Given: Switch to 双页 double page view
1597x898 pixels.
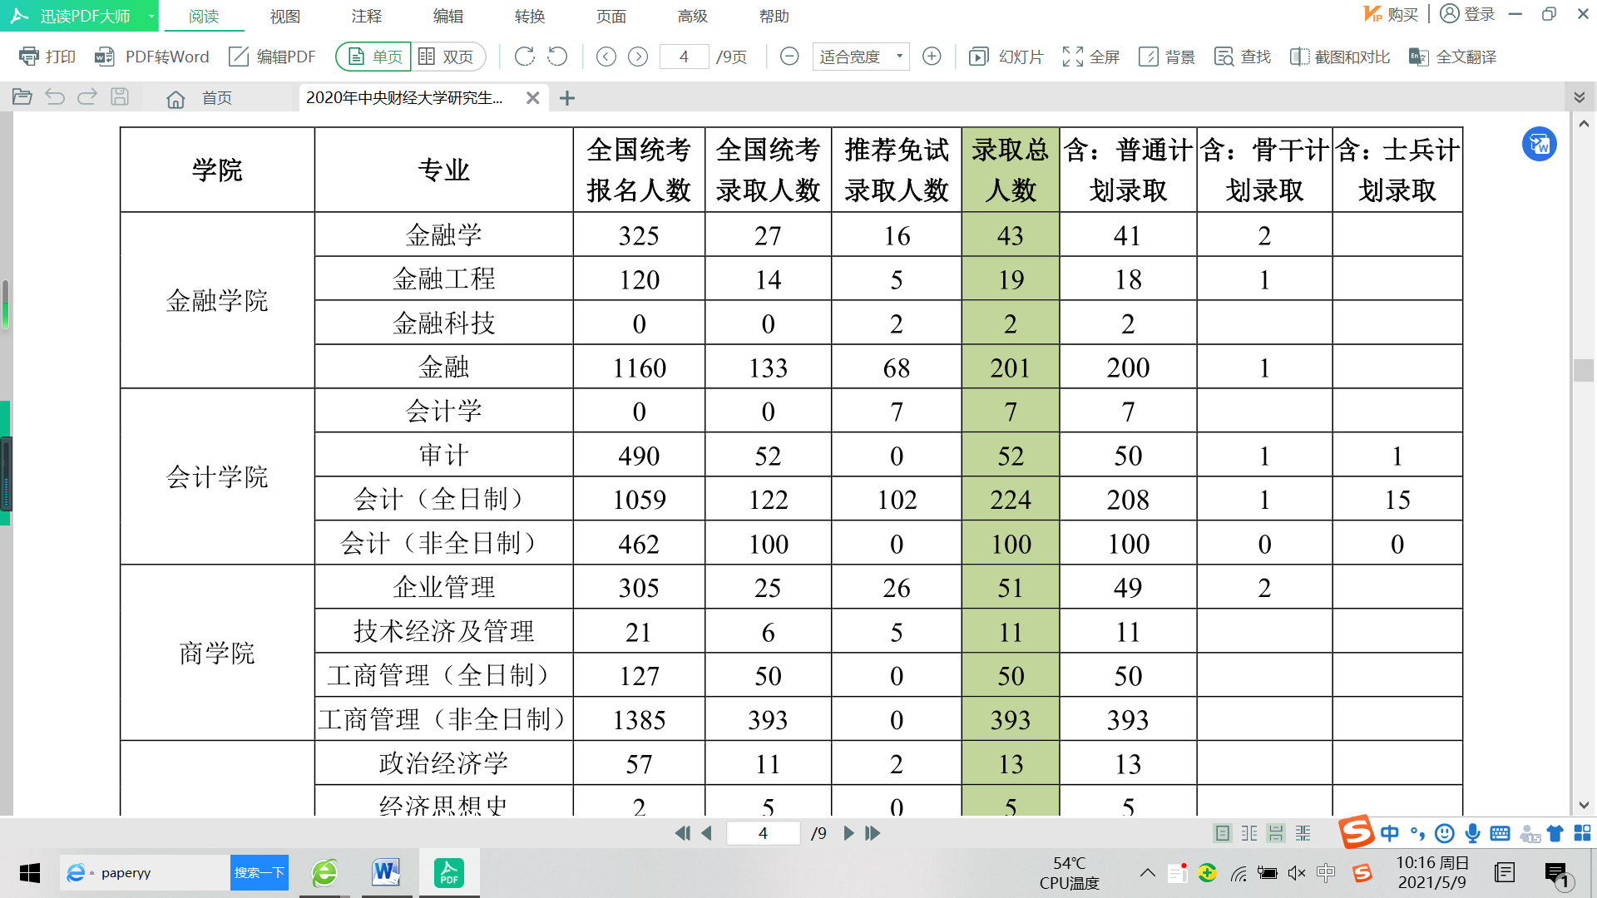Looking at the screenshot, I should 447,57.
